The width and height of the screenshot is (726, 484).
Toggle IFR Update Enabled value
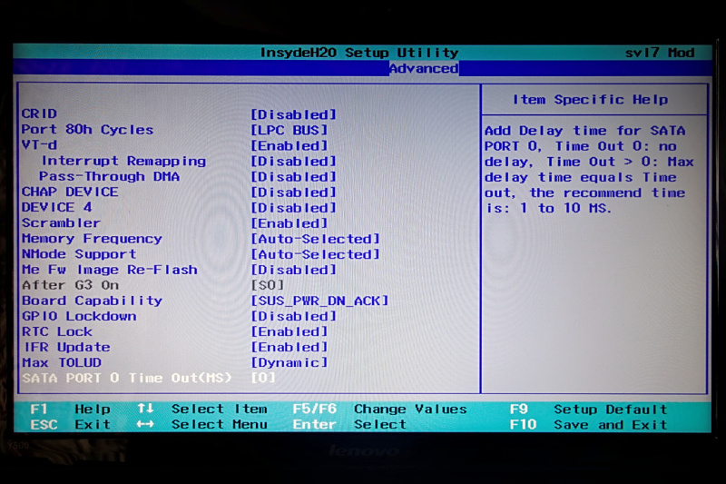[289, 347]
